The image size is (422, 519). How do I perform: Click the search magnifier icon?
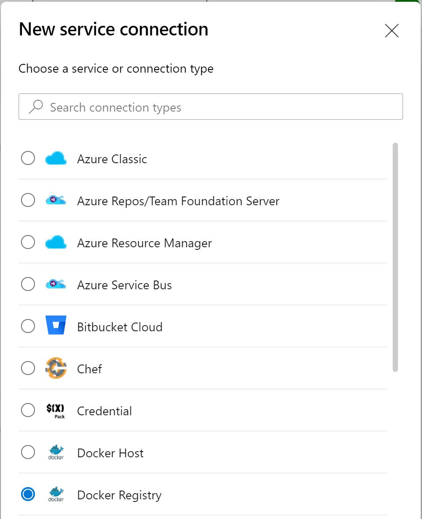tap(36, 107)
